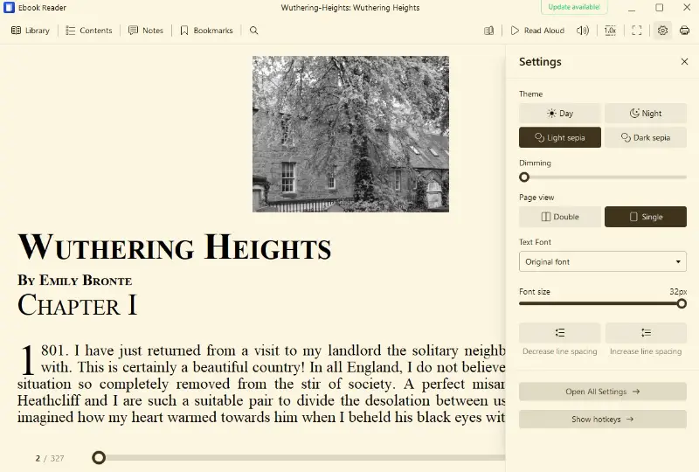699x472 pixels.
Task: Open the Library view
Action: tap(30, 31)
